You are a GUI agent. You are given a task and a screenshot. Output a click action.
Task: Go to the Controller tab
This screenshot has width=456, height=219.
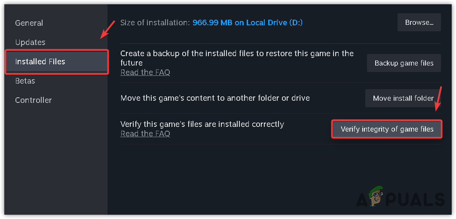34,100
